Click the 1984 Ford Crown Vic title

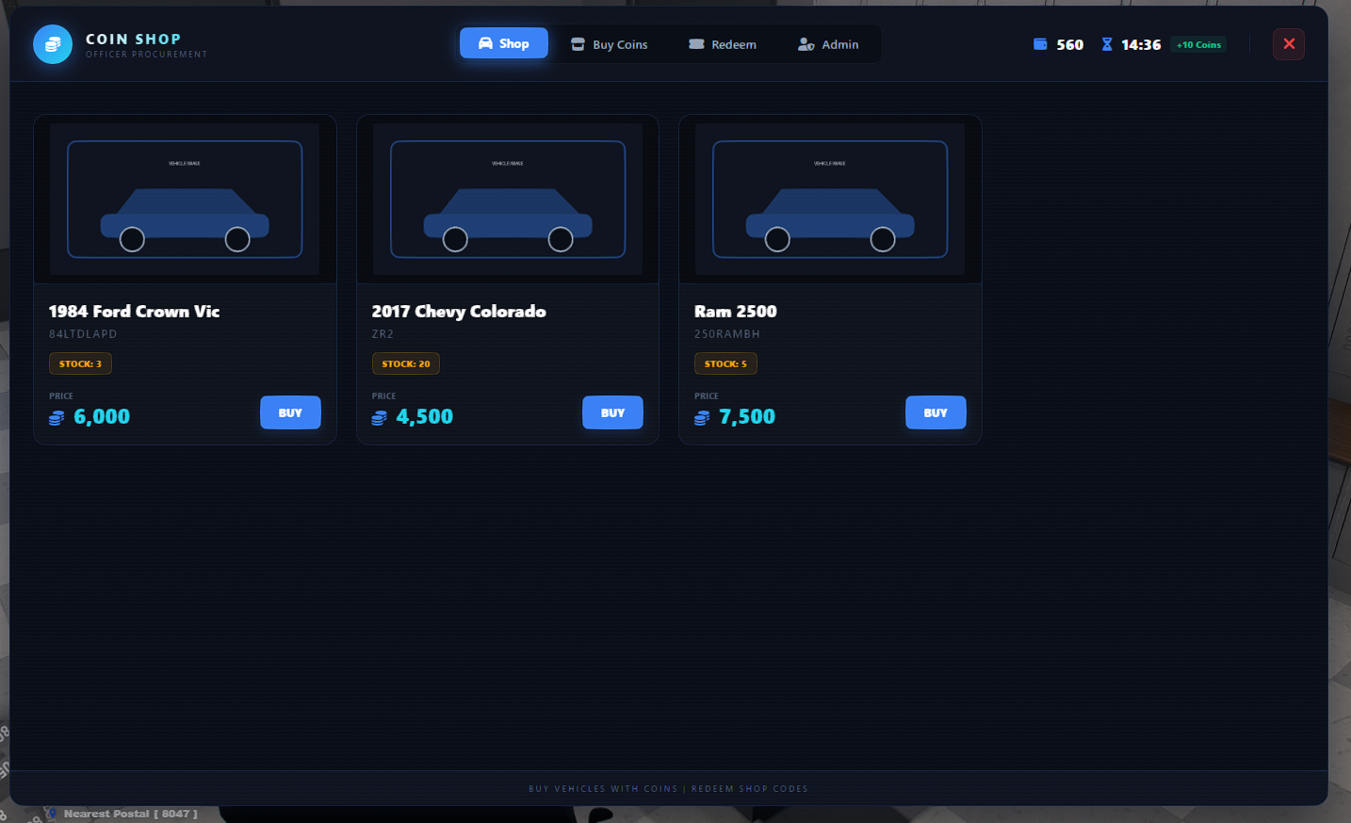[x=134, y=311]
